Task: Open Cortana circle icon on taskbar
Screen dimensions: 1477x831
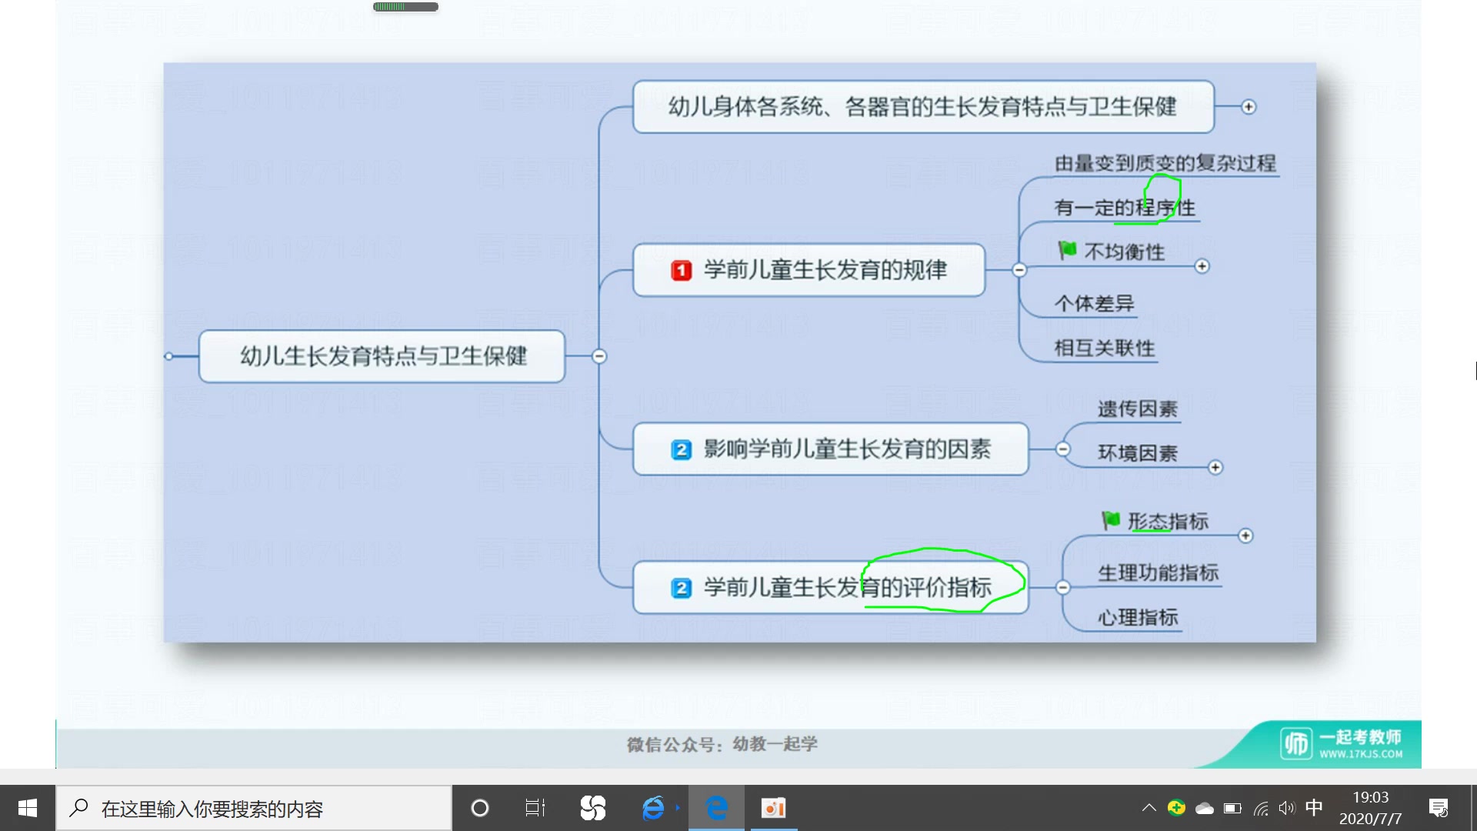Action: click(479, 808)
